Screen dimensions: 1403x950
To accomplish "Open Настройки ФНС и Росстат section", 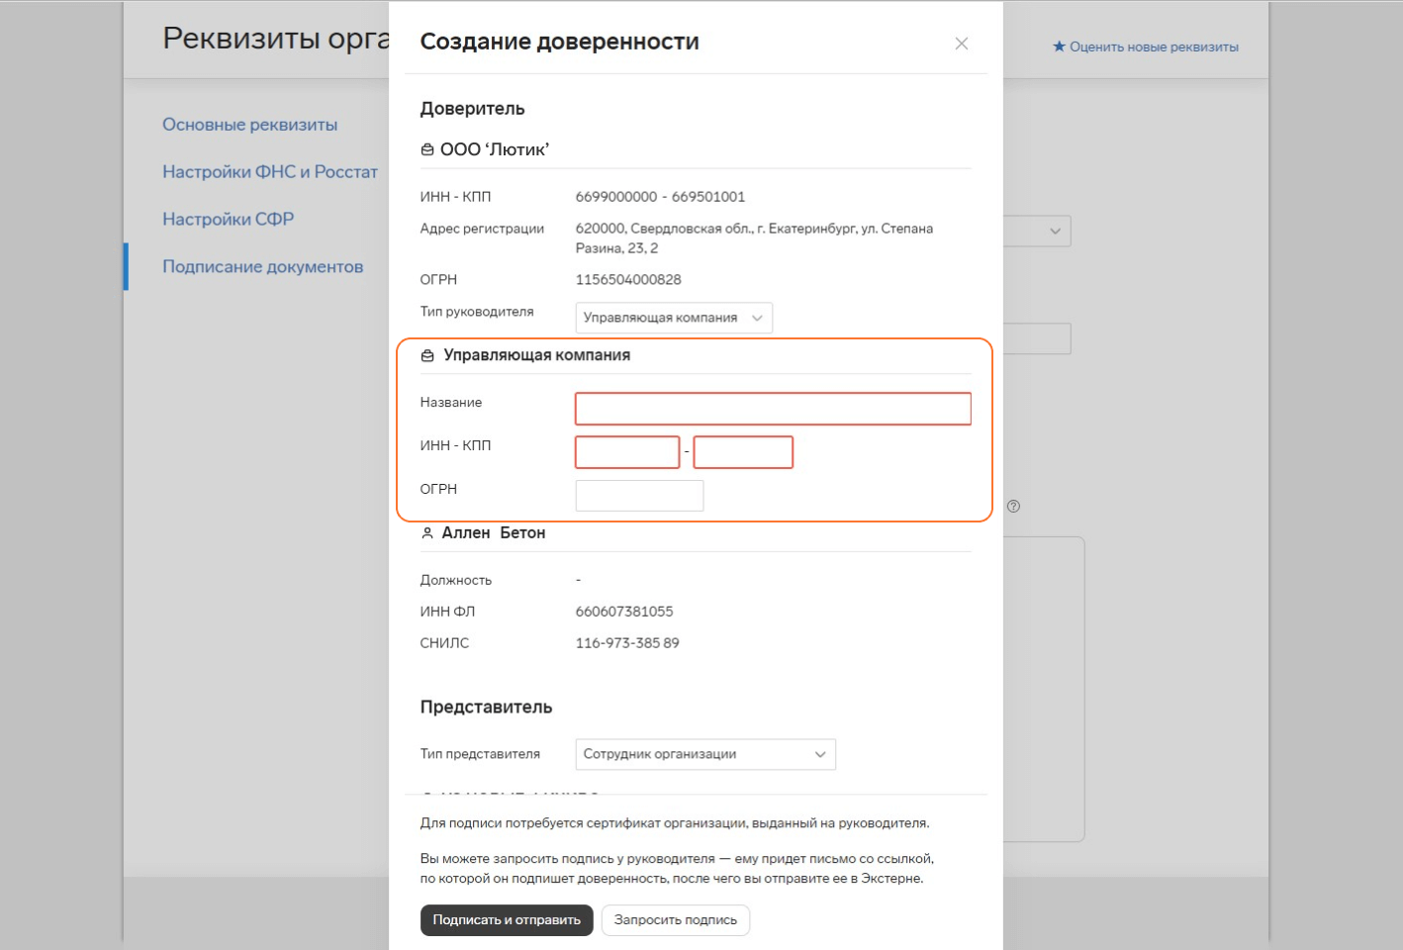I will click(x=270, y=172).
